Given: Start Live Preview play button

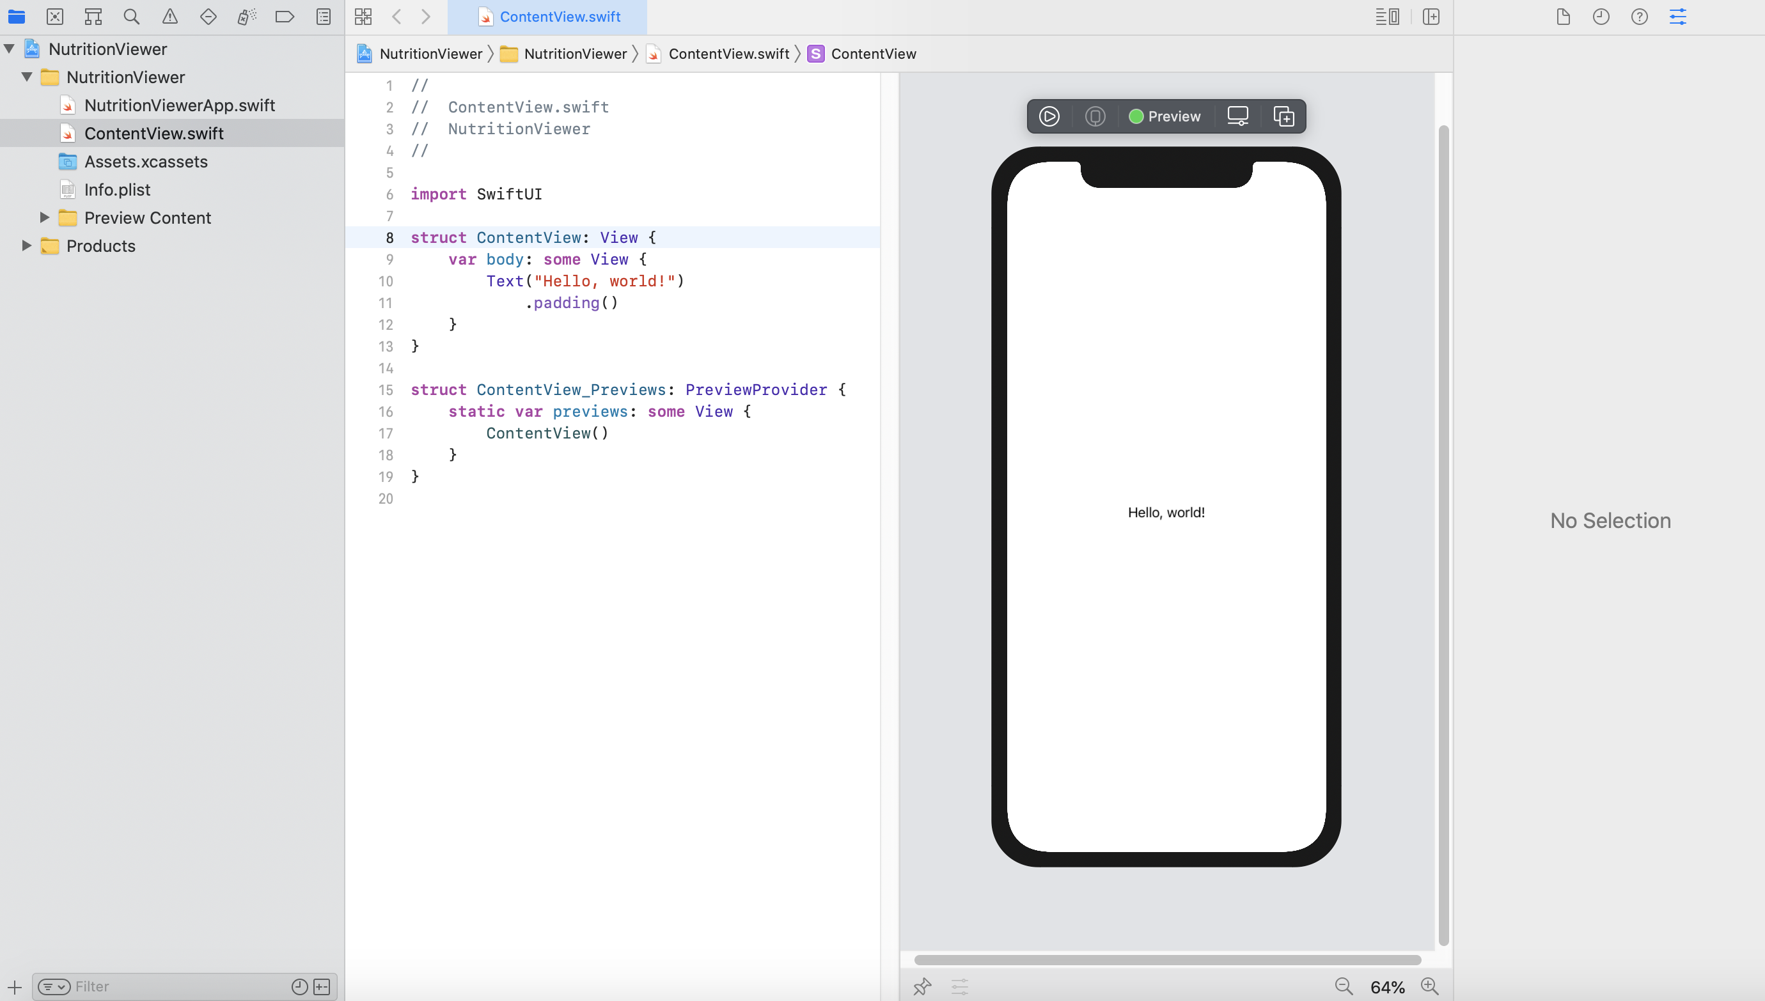Looking at the screenshot, I should click(1049, 116).
